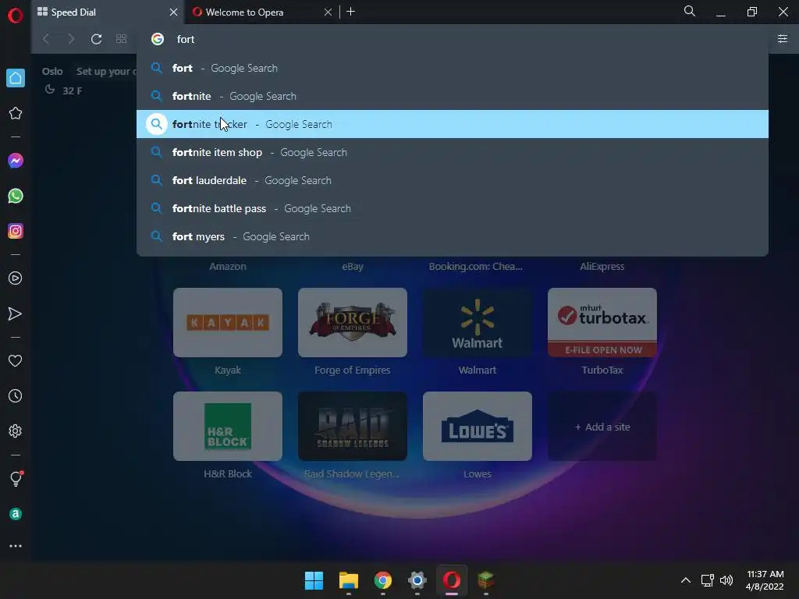799x599 pixels.
Task: Open the Player icon in the sidebar
Action: click(16, 278)
